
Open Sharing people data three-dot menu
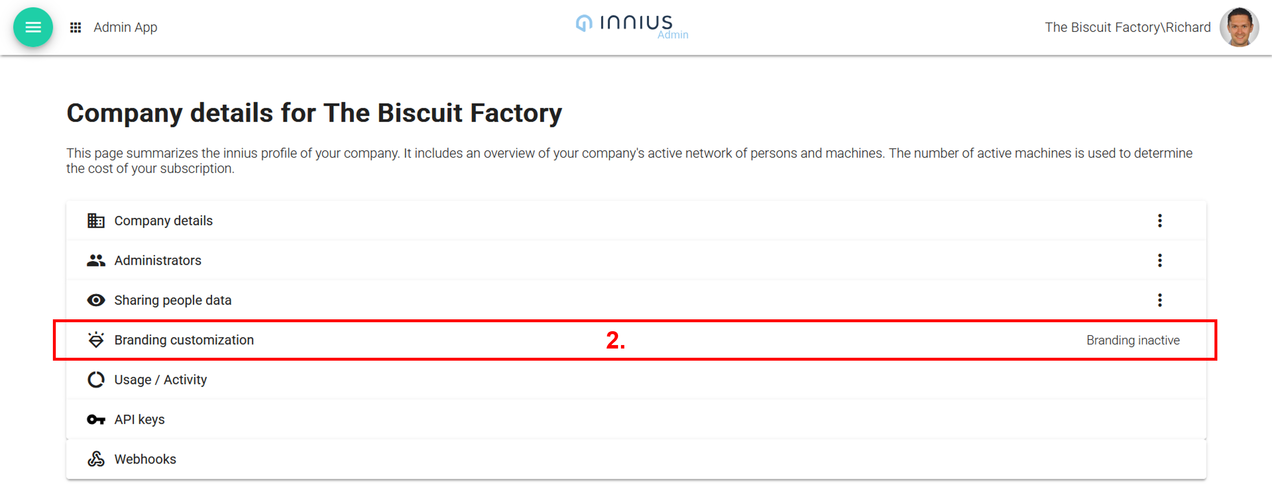pos(1160,300)
